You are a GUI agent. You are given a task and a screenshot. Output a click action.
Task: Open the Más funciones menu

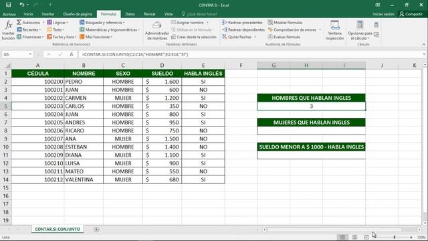(96, 37)
